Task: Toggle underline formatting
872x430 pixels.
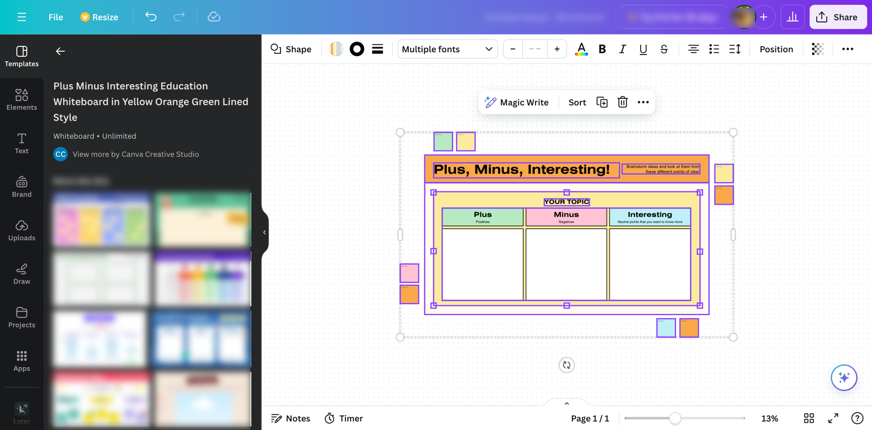Action: click(643, 49)
